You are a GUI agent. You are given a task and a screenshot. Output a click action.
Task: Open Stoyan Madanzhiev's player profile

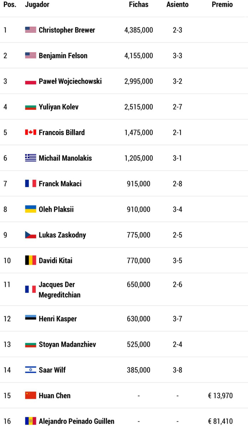[x=67, y=344]
